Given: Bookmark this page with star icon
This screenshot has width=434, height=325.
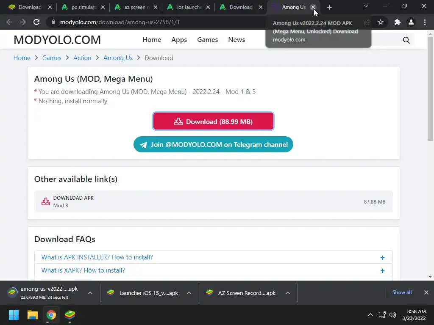Looking at the screenshot, I should pos(381,22).
